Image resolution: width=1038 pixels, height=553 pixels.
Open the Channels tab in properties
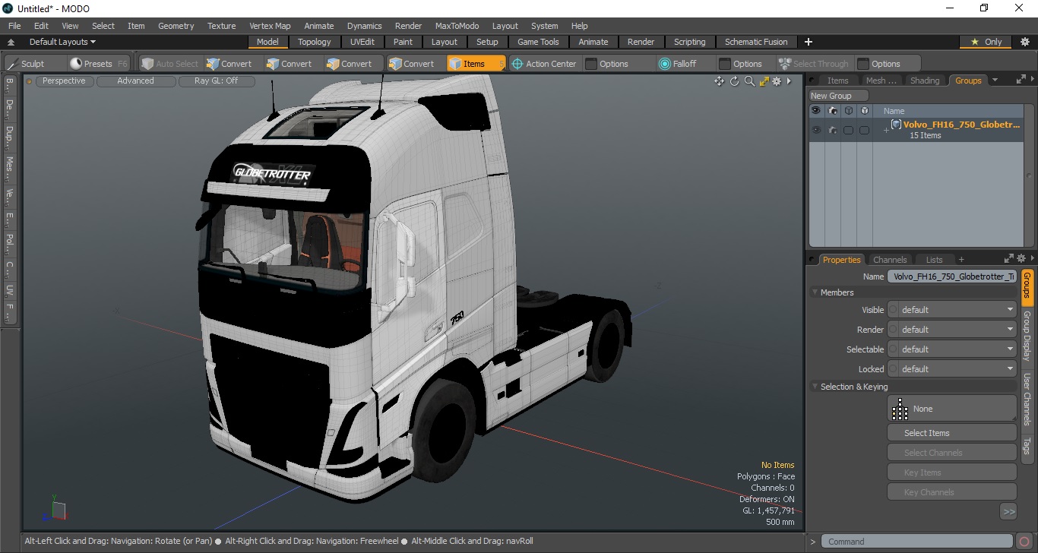(890, 260)
